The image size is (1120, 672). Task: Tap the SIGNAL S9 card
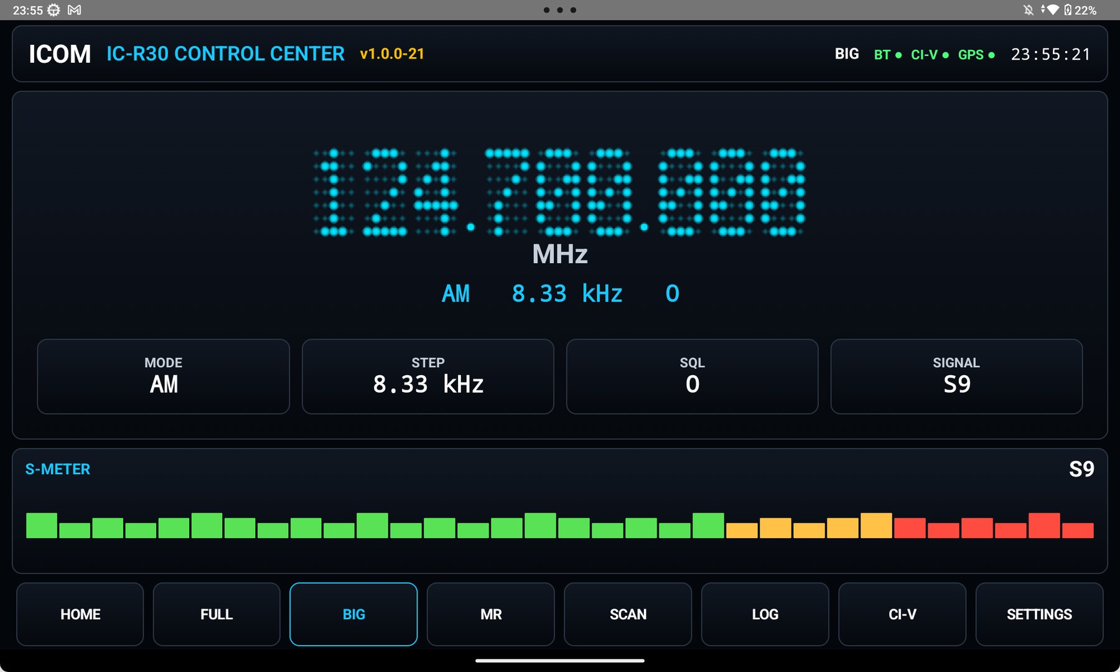956,376
